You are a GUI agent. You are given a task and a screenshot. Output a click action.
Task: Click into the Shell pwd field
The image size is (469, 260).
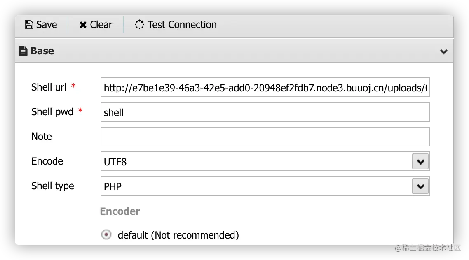(x=265, y=112)
